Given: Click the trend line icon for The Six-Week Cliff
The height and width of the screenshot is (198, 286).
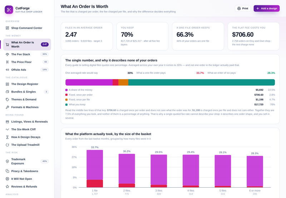Looking at the screenshot, I should coord(7,129).
